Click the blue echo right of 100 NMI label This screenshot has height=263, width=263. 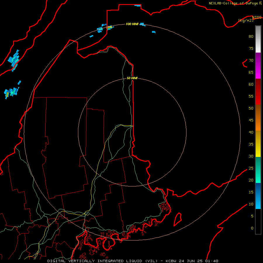[142, 24]
